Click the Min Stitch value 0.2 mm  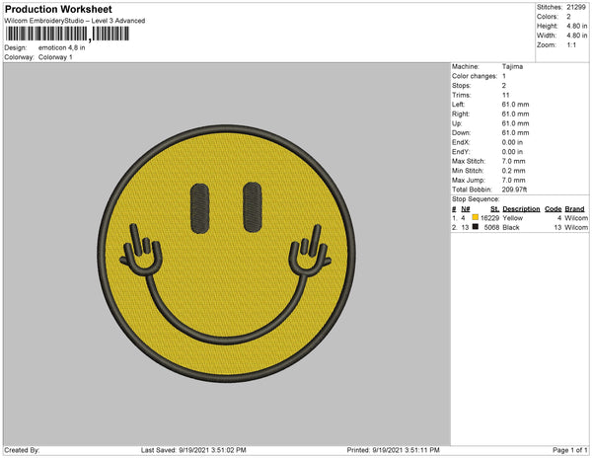[x=513, y=171]
